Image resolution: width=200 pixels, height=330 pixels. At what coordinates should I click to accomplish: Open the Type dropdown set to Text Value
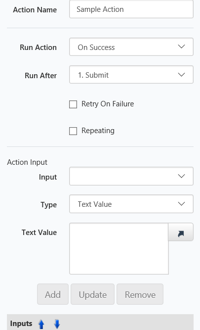point(131,204)
